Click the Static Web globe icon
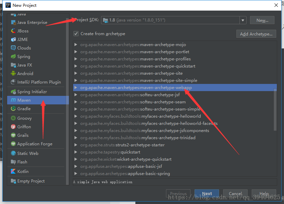Screen dimensions: 284x204 tap(13, 153)
